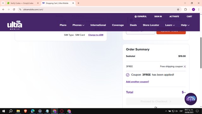Screen dimensions: 202x114
Task: Click the Ultra Mobile logo
Action: pyautogui.click(x=15, y=25)
